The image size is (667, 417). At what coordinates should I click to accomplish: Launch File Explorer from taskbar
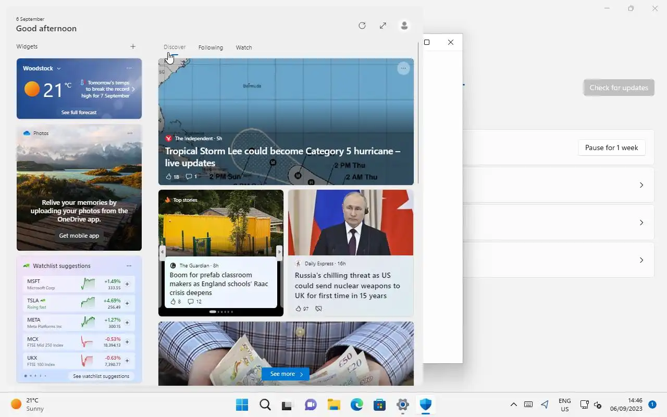point(333,404)
